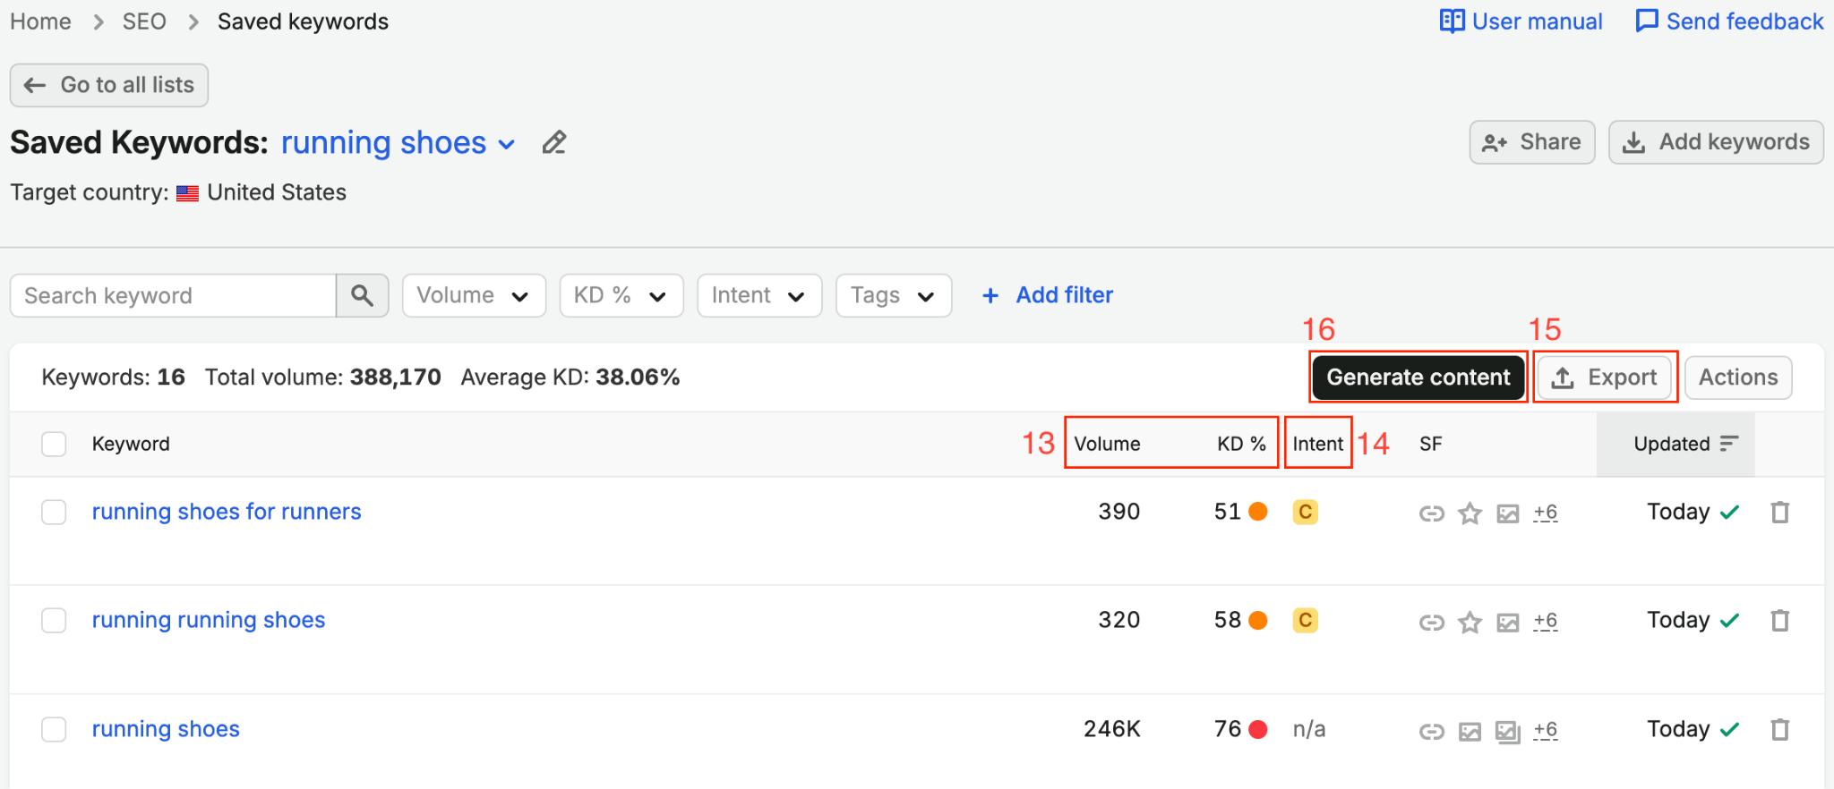Click trash icon in 'running shoes' row

(x=1780, y=729)
